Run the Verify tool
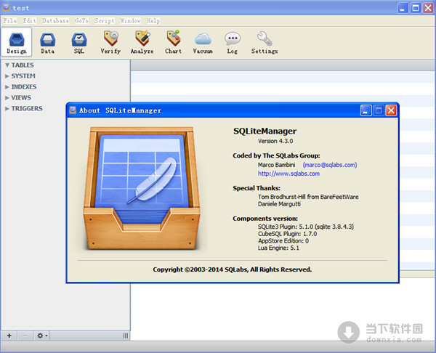 click(110, 42)
